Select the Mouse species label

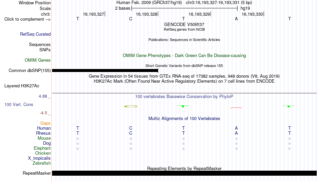coord(44,138)
